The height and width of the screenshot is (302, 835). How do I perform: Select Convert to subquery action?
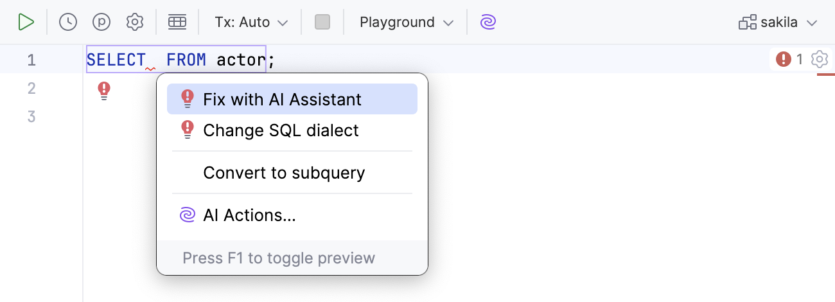pos(284,173)
